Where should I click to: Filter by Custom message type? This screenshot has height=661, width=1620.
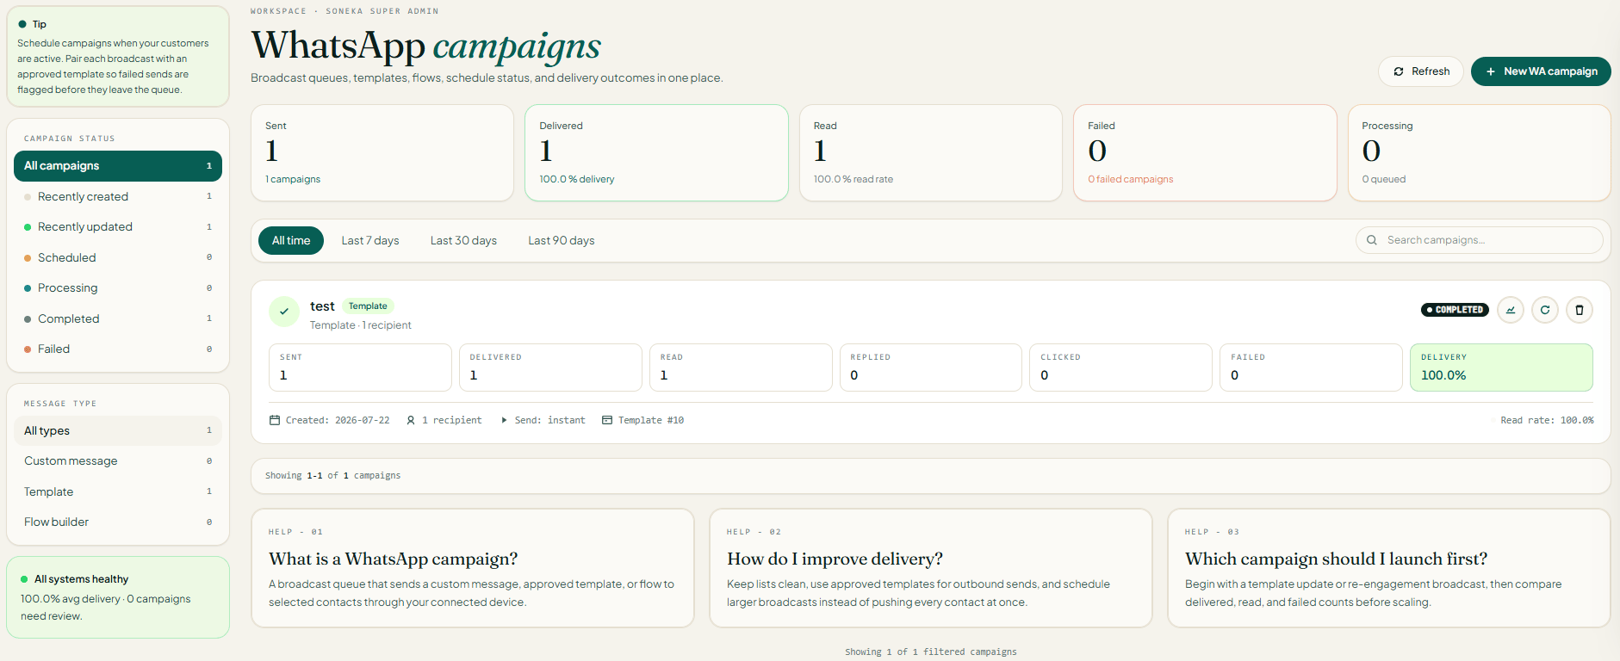(x=118, y=461)
